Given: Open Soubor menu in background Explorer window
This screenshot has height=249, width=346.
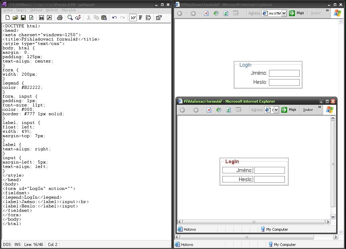Looking at the screenshot, I should (x=316, y=13).
